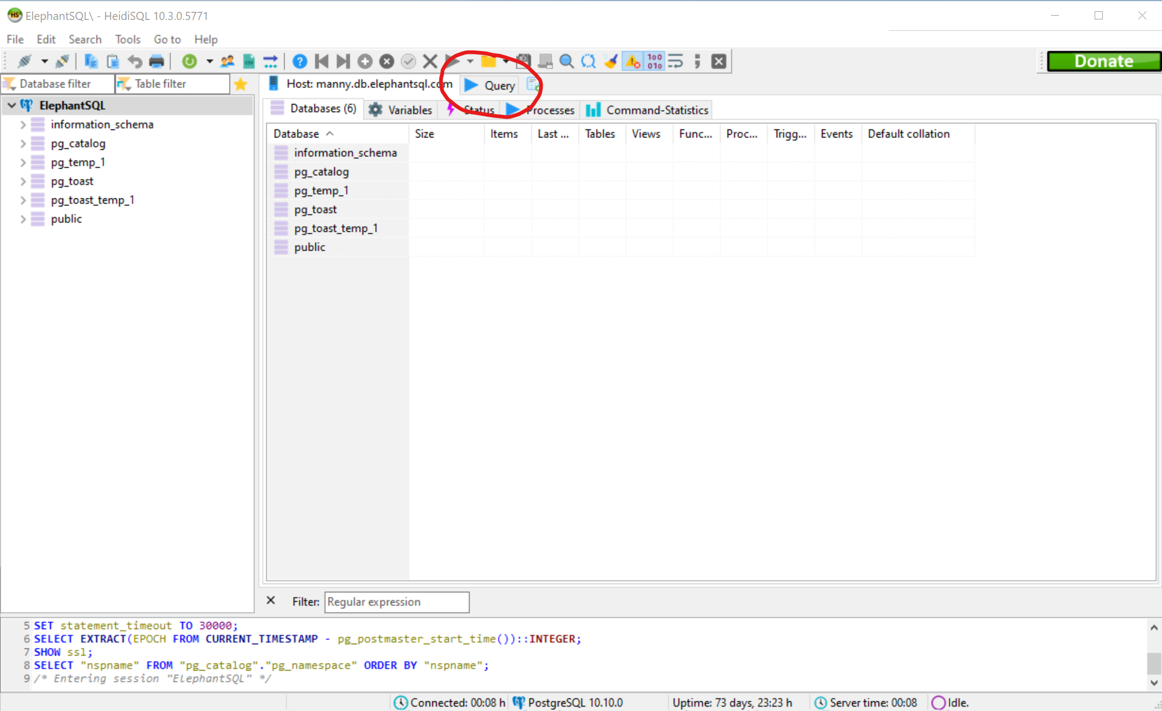Select public from the database list
Image resolution: width=1162 pixels, height=711 pixels.
tap(309, 247)
